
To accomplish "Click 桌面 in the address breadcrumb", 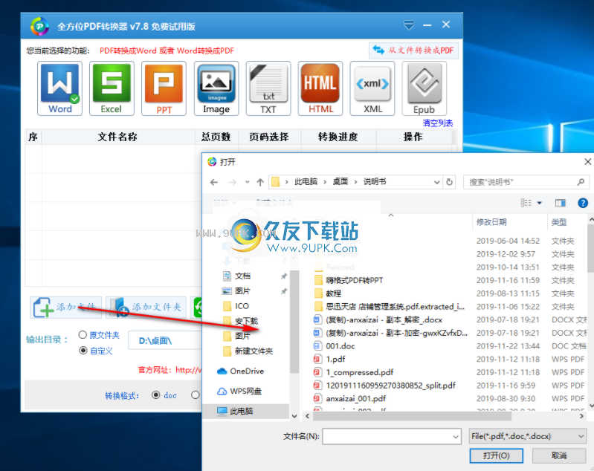I will (x=340, y=182).
